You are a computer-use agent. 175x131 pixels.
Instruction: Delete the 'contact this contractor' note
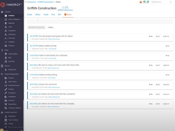pos(166,85)
